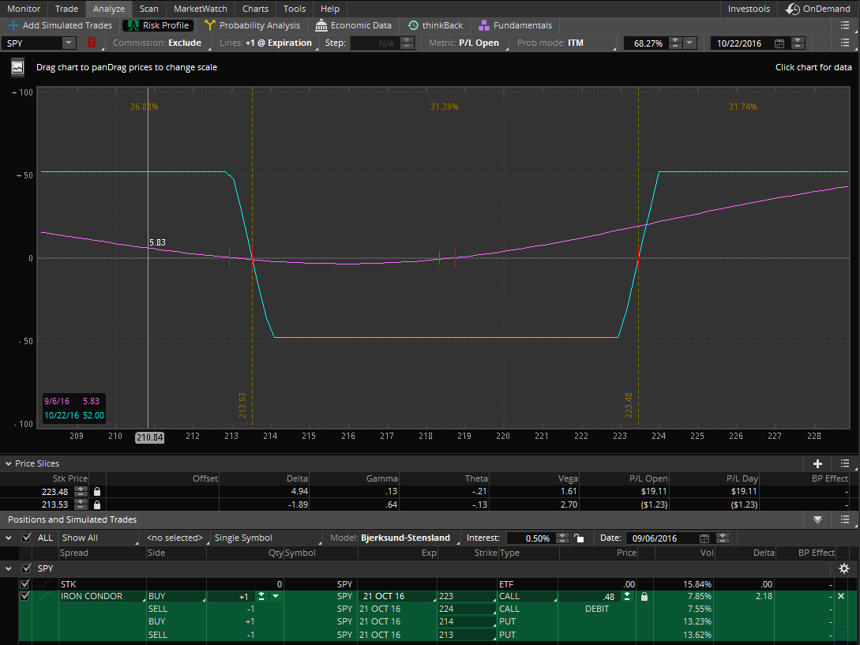Viewport: 860px width, 645px height.
Task: Open the SPY symbol dropdown
Action: point(69,43)
